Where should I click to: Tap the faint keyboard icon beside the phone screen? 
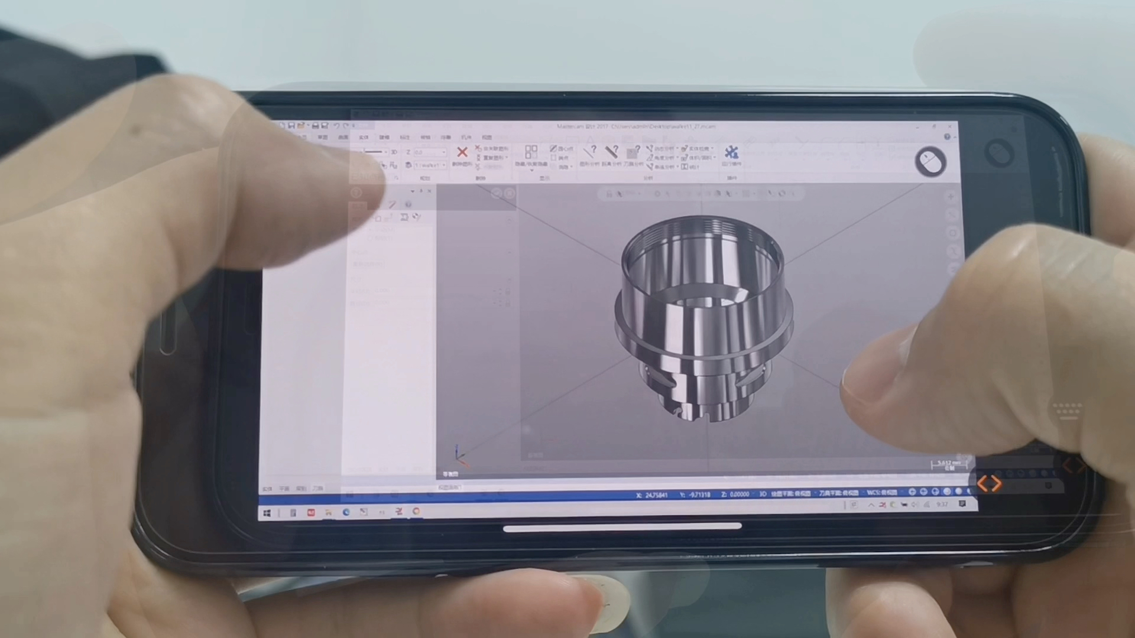click(x=1068, y=410)
